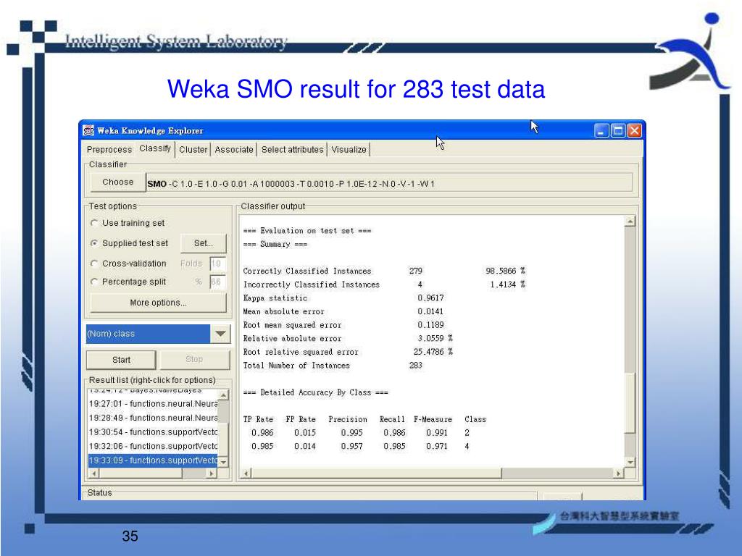Click the Start button
Image resolution: width=742 pixels, height=556 pixels.
point(121,360)
